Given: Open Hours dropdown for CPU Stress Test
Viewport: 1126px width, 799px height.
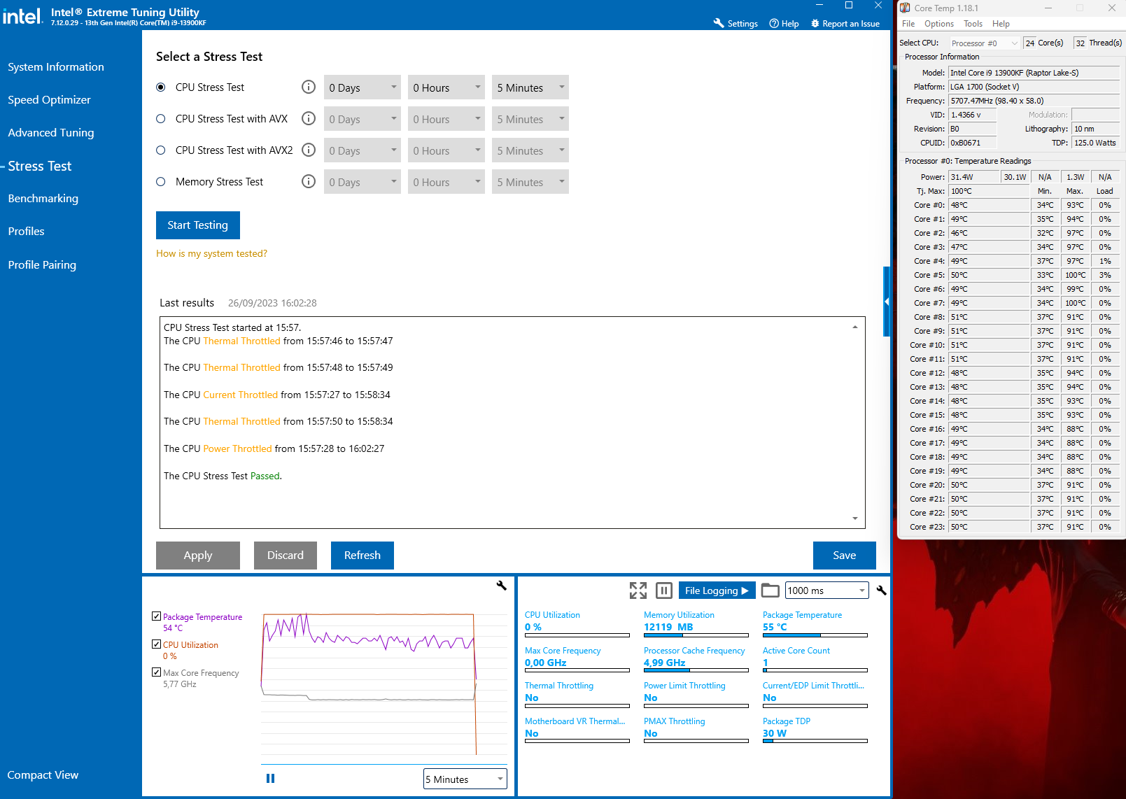Looking at the screenshot, I should coord(446,87).
